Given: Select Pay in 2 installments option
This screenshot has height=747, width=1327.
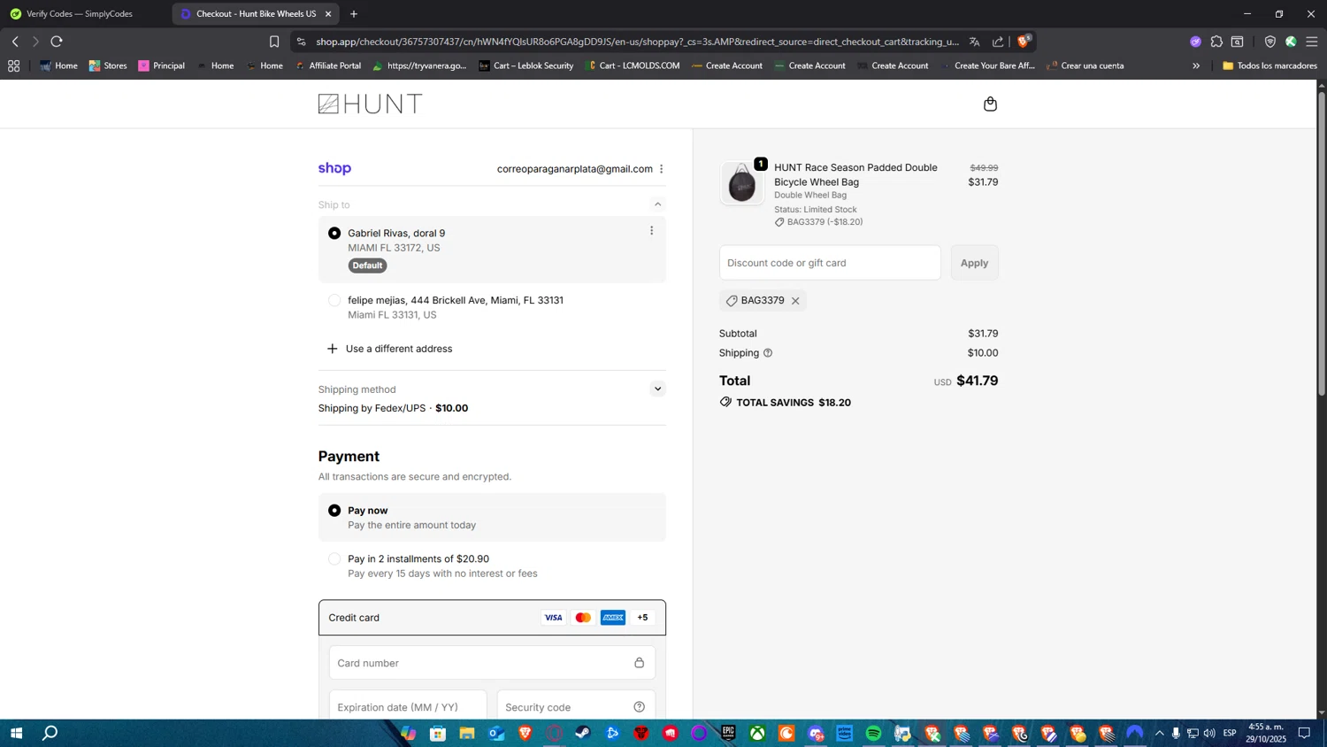Looking at the screenshot, I should pos(334,559).
